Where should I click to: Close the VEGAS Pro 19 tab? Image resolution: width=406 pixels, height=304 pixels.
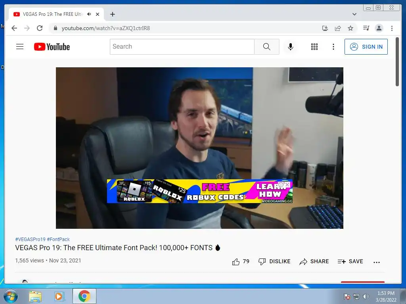tap(98, 14)
